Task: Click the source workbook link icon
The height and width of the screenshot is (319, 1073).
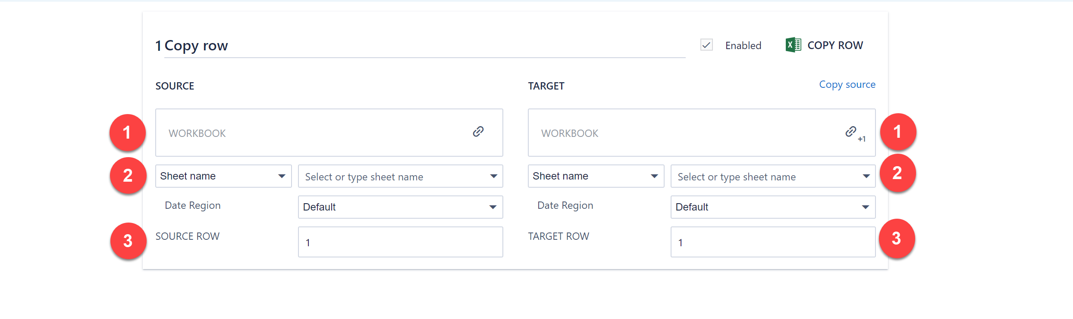Action: click(x=478, y=132)
